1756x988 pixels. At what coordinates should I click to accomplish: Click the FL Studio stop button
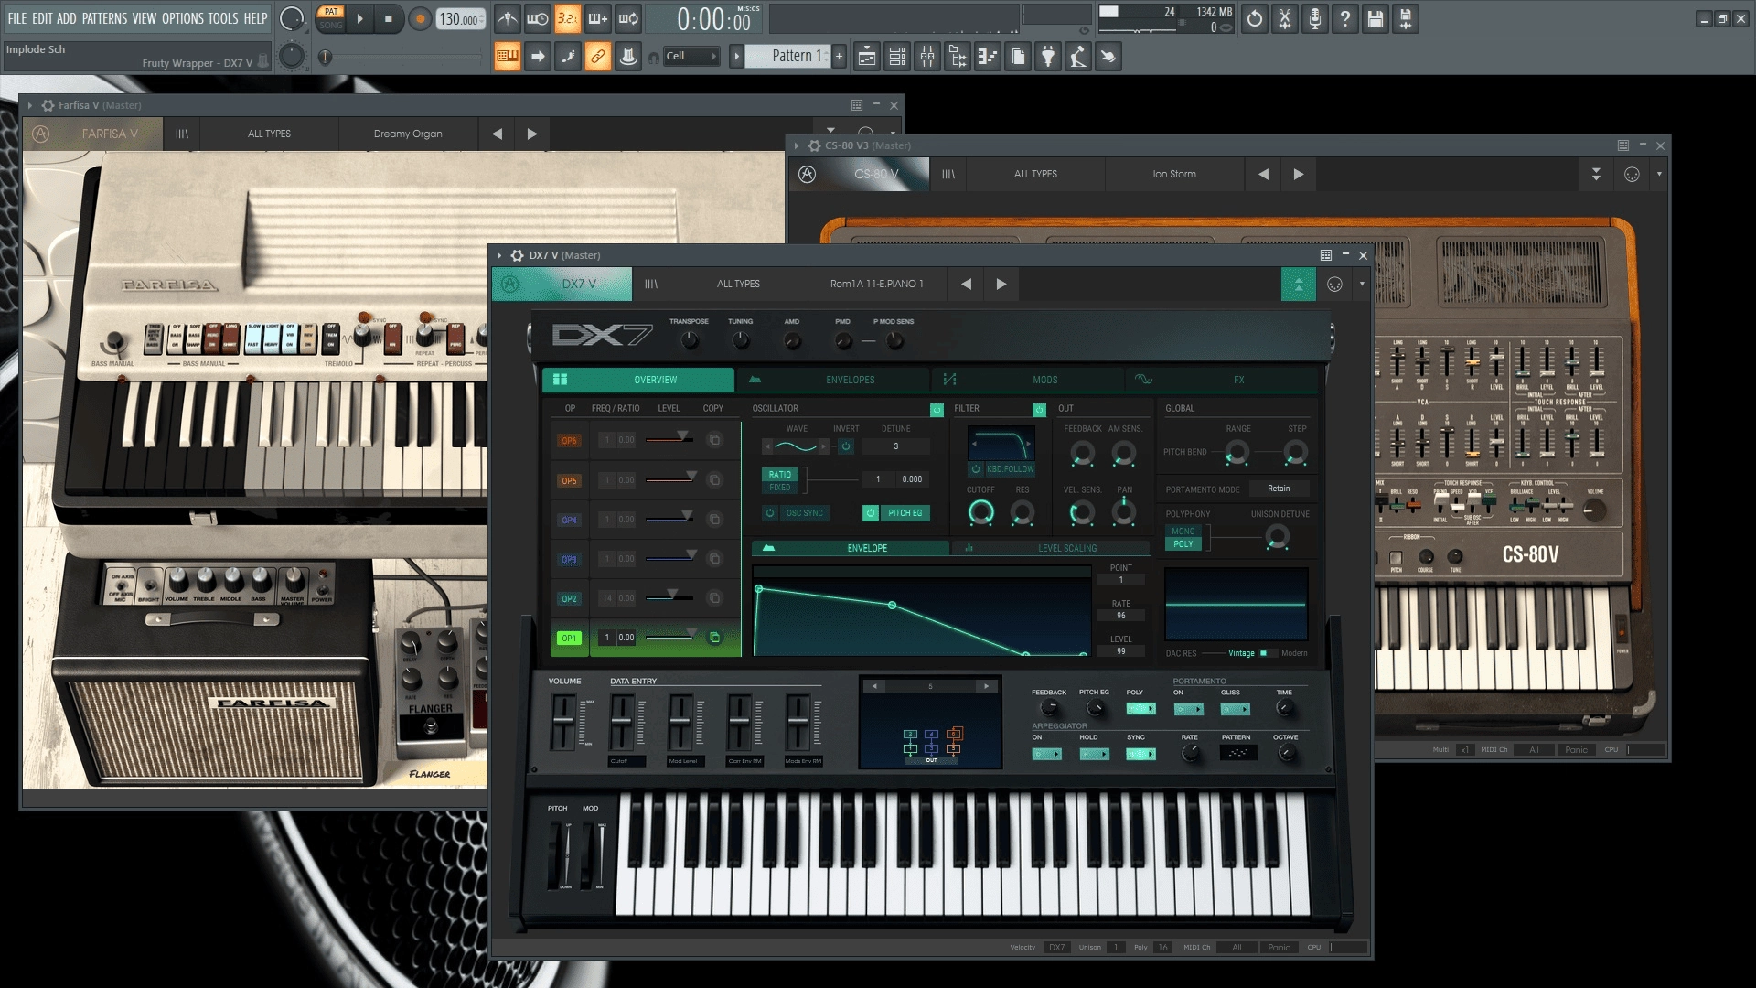pyautogui.click(x=389, y=18)
